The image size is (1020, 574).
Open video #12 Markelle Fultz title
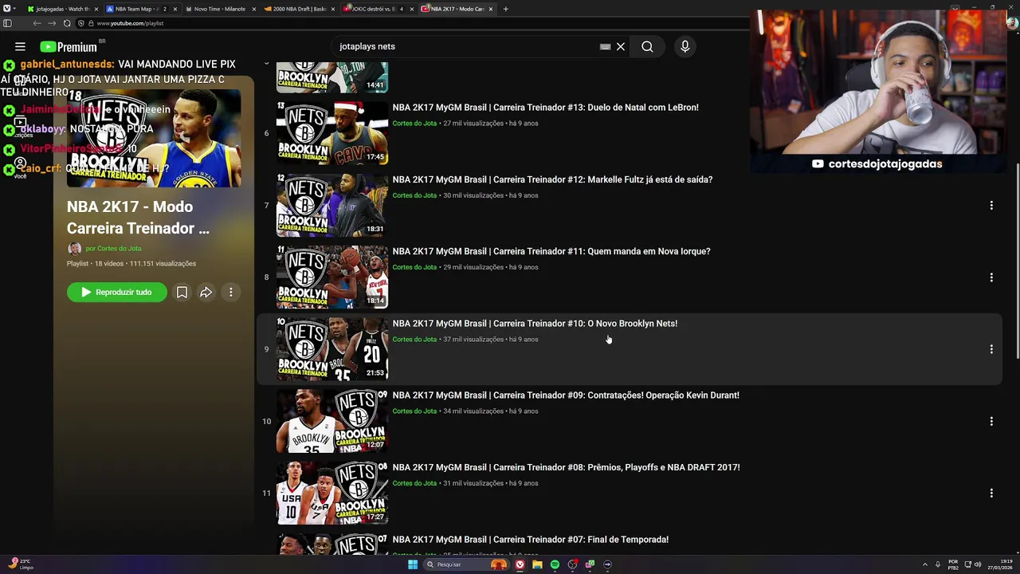552,179
